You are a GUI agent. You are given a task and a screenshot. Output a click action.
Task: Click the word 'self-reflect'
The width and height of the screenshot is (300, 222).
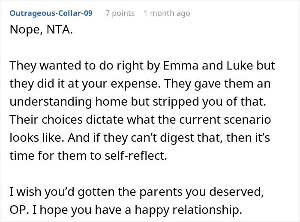click(136, 155)
